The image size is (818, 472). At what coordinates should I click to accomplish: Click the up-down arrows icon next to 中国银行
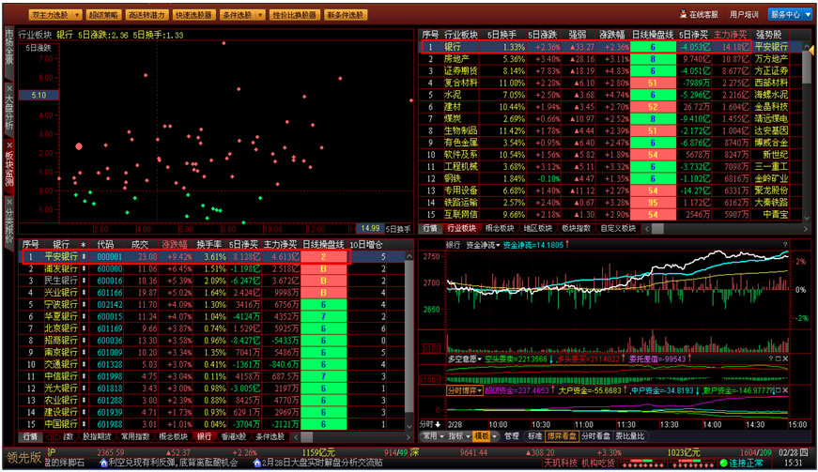point(84,424)
